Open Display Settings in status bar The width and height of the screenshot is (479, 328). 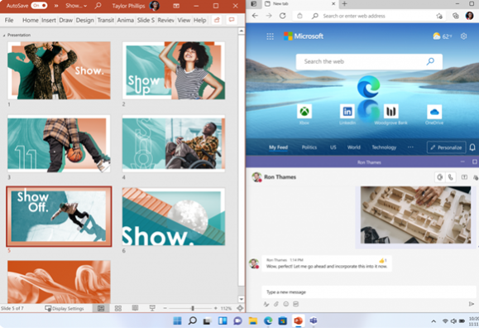[65, 308]
